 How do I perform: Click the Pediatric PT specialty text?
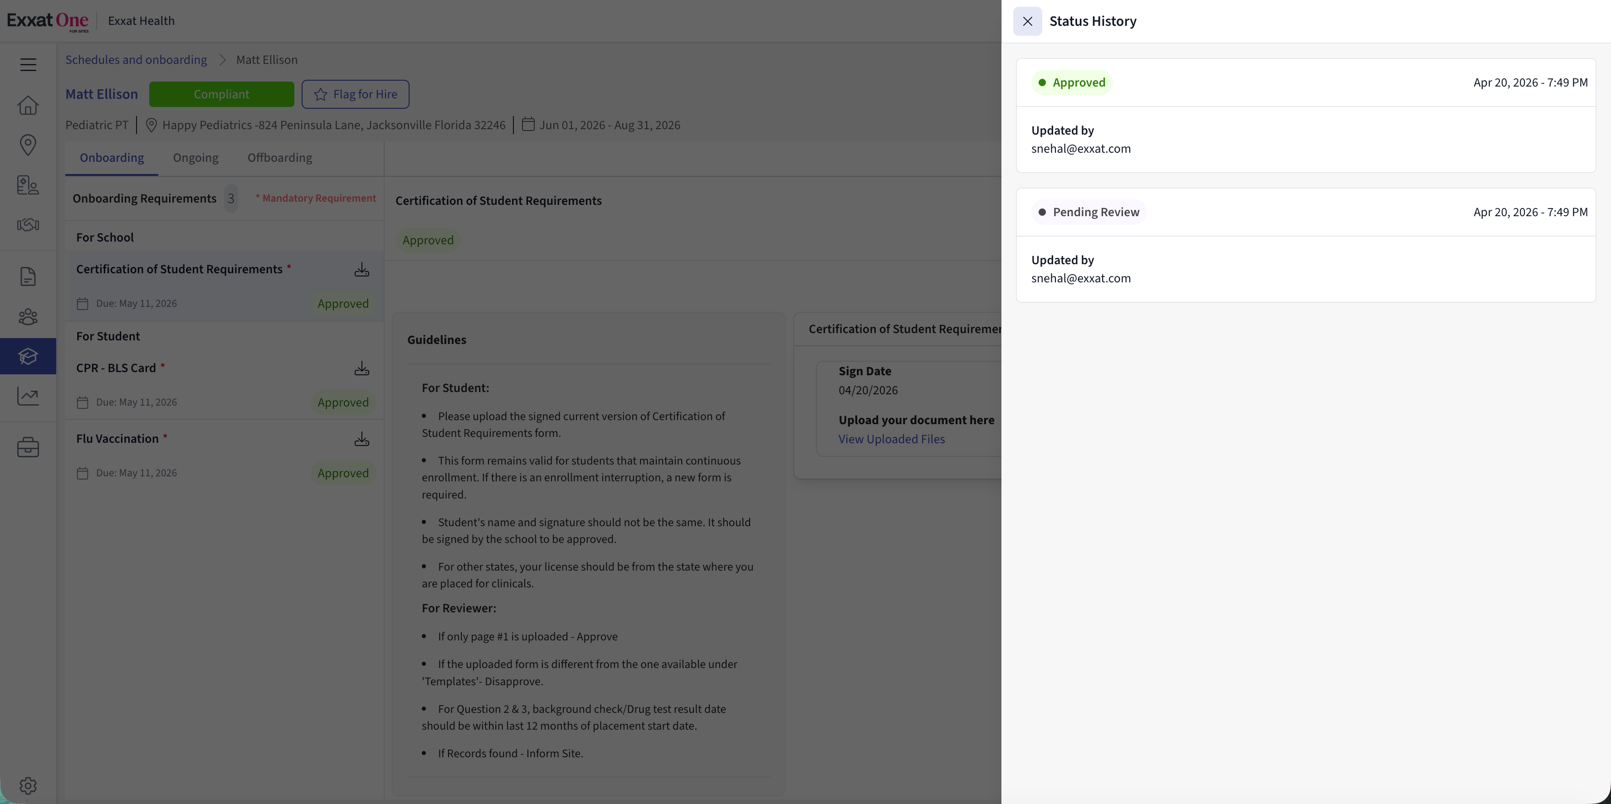tap(97, 125)
